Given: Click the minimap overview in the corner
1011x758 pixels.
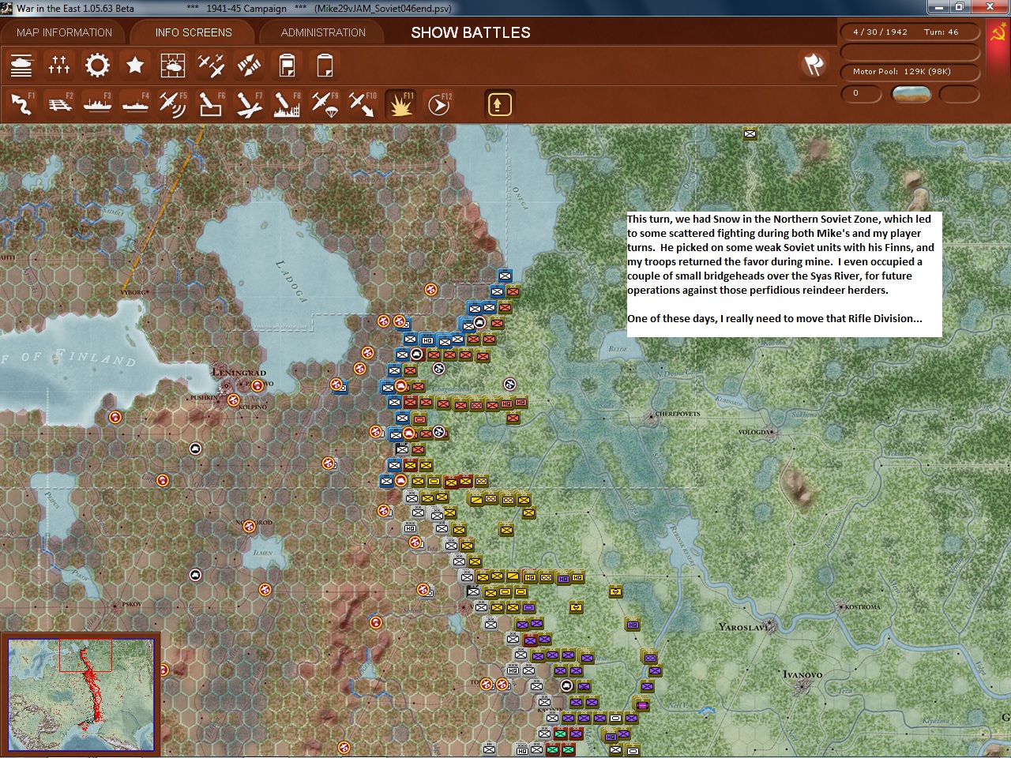Looking at the screenshot, I should [x=81, y=695].
